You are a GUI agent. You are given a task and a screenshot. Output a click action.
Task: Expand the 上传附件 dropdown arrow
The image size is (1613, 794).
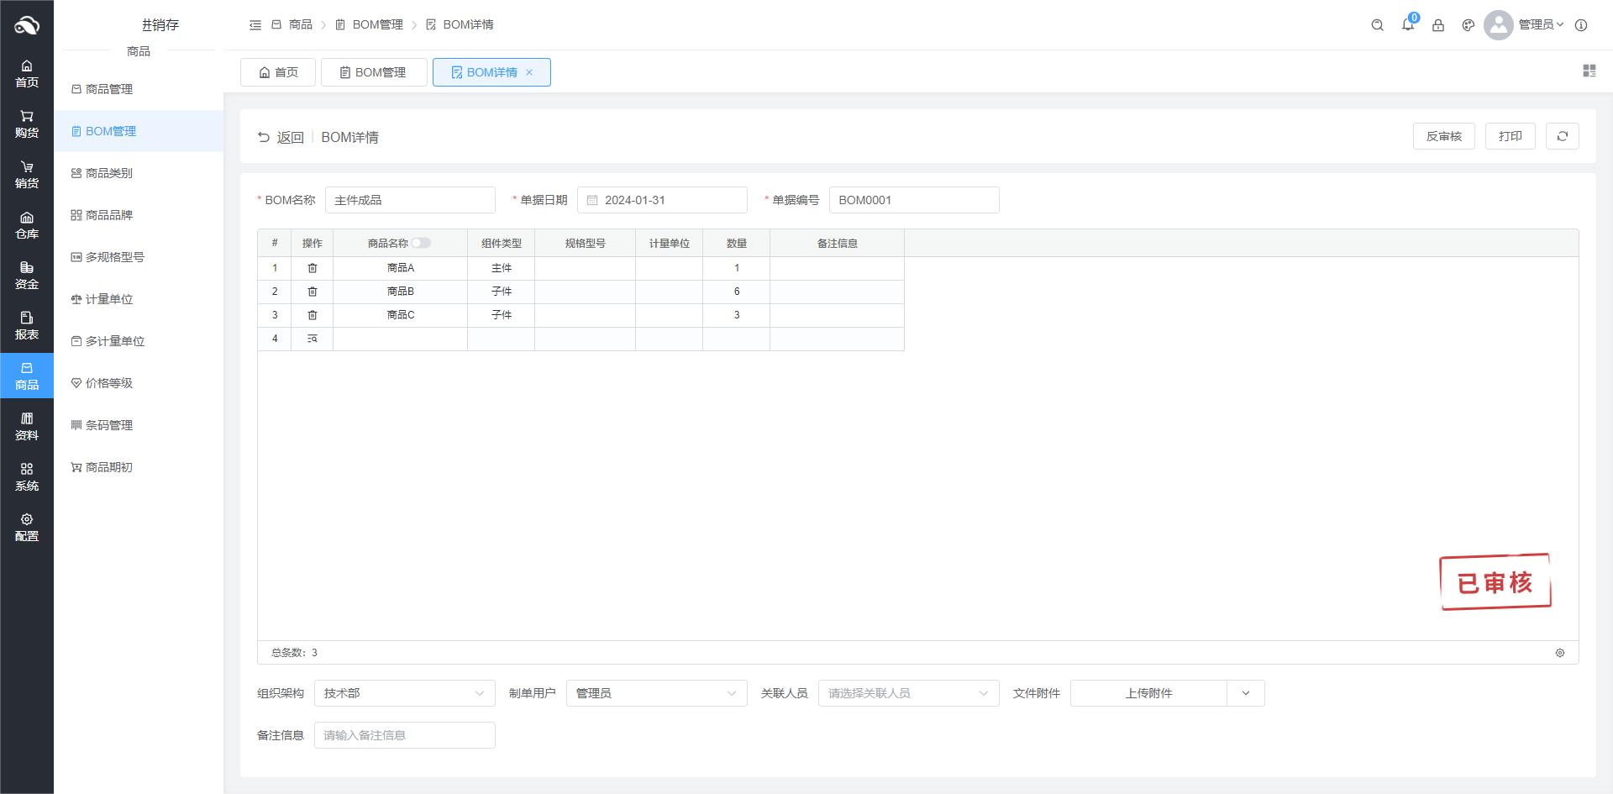1245,693
